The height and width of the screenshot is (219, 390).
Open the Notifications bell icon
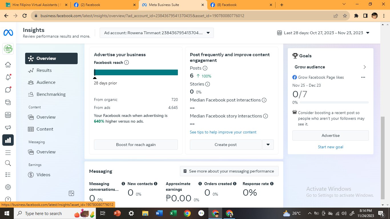pyautogui.click(x=8, y=77)
